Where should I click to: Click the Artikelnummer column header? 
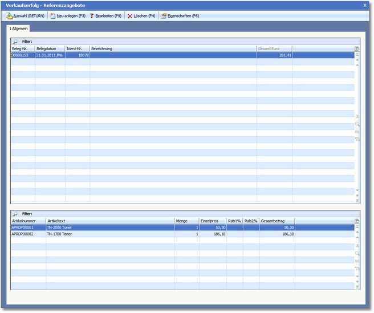pyautogui.click(x=27, y=221)
